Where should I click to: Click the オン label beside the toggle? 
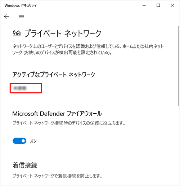(x=33, y=141)
